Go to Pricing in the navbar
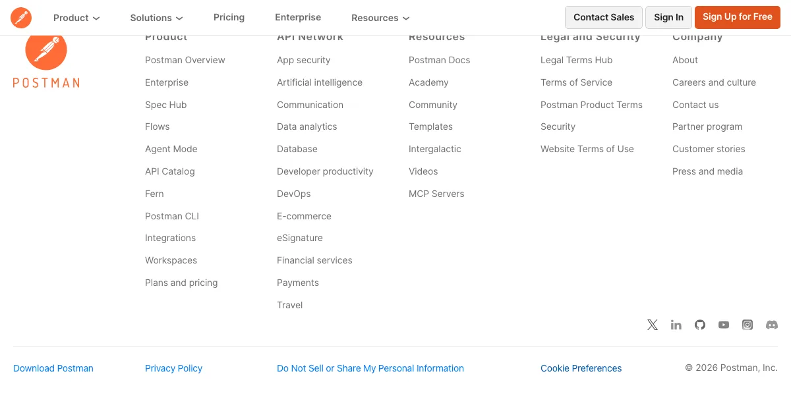 [x=229, y=18]
